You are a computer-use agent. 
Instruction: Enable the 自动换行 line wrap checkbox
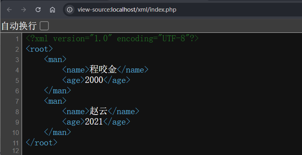(x=44, y=26)
